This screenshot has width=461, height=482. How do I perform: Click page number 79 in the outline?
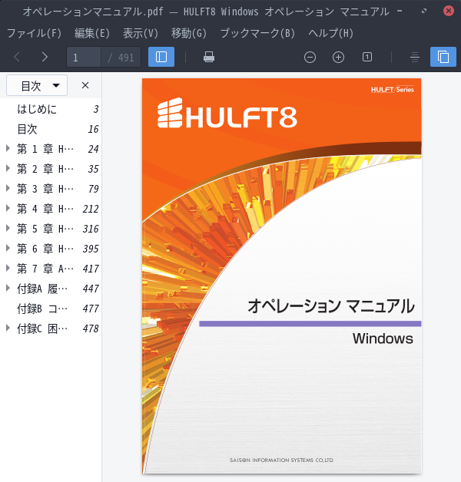click(x=93, y=189)
